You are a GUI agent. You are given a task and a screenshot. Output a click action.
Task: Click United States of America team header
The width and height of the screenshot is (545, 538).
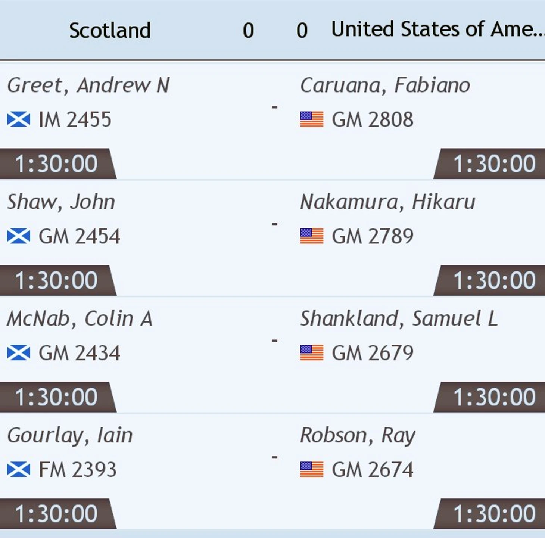click(x=437, y=29)
